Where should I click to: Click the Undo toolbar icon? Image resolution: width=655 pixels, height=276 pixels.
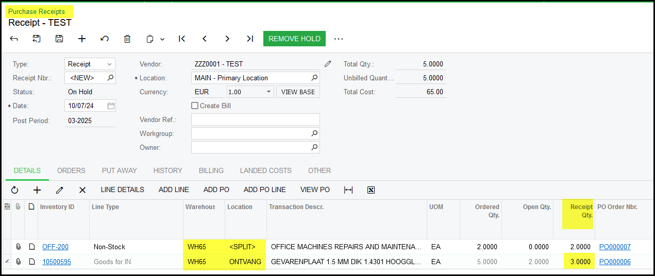(105, 39)
